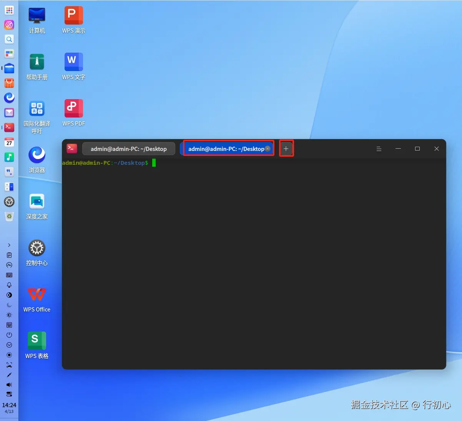Viewport: 462px width, 421px height.
Task: Open the pink swirl assistant dock icon
Action: click(9, 25)
